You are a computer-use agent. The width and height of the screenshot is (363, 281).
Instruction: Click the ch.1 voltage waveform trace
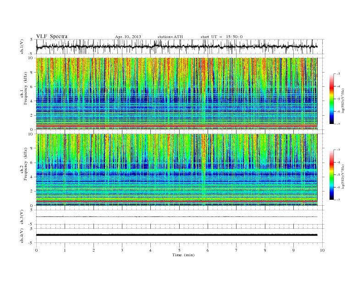(x=176, y=46)
